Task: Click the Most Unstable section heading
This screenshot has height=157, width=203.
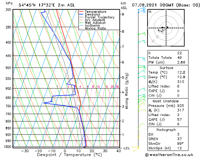Action: tap(166, 101)
